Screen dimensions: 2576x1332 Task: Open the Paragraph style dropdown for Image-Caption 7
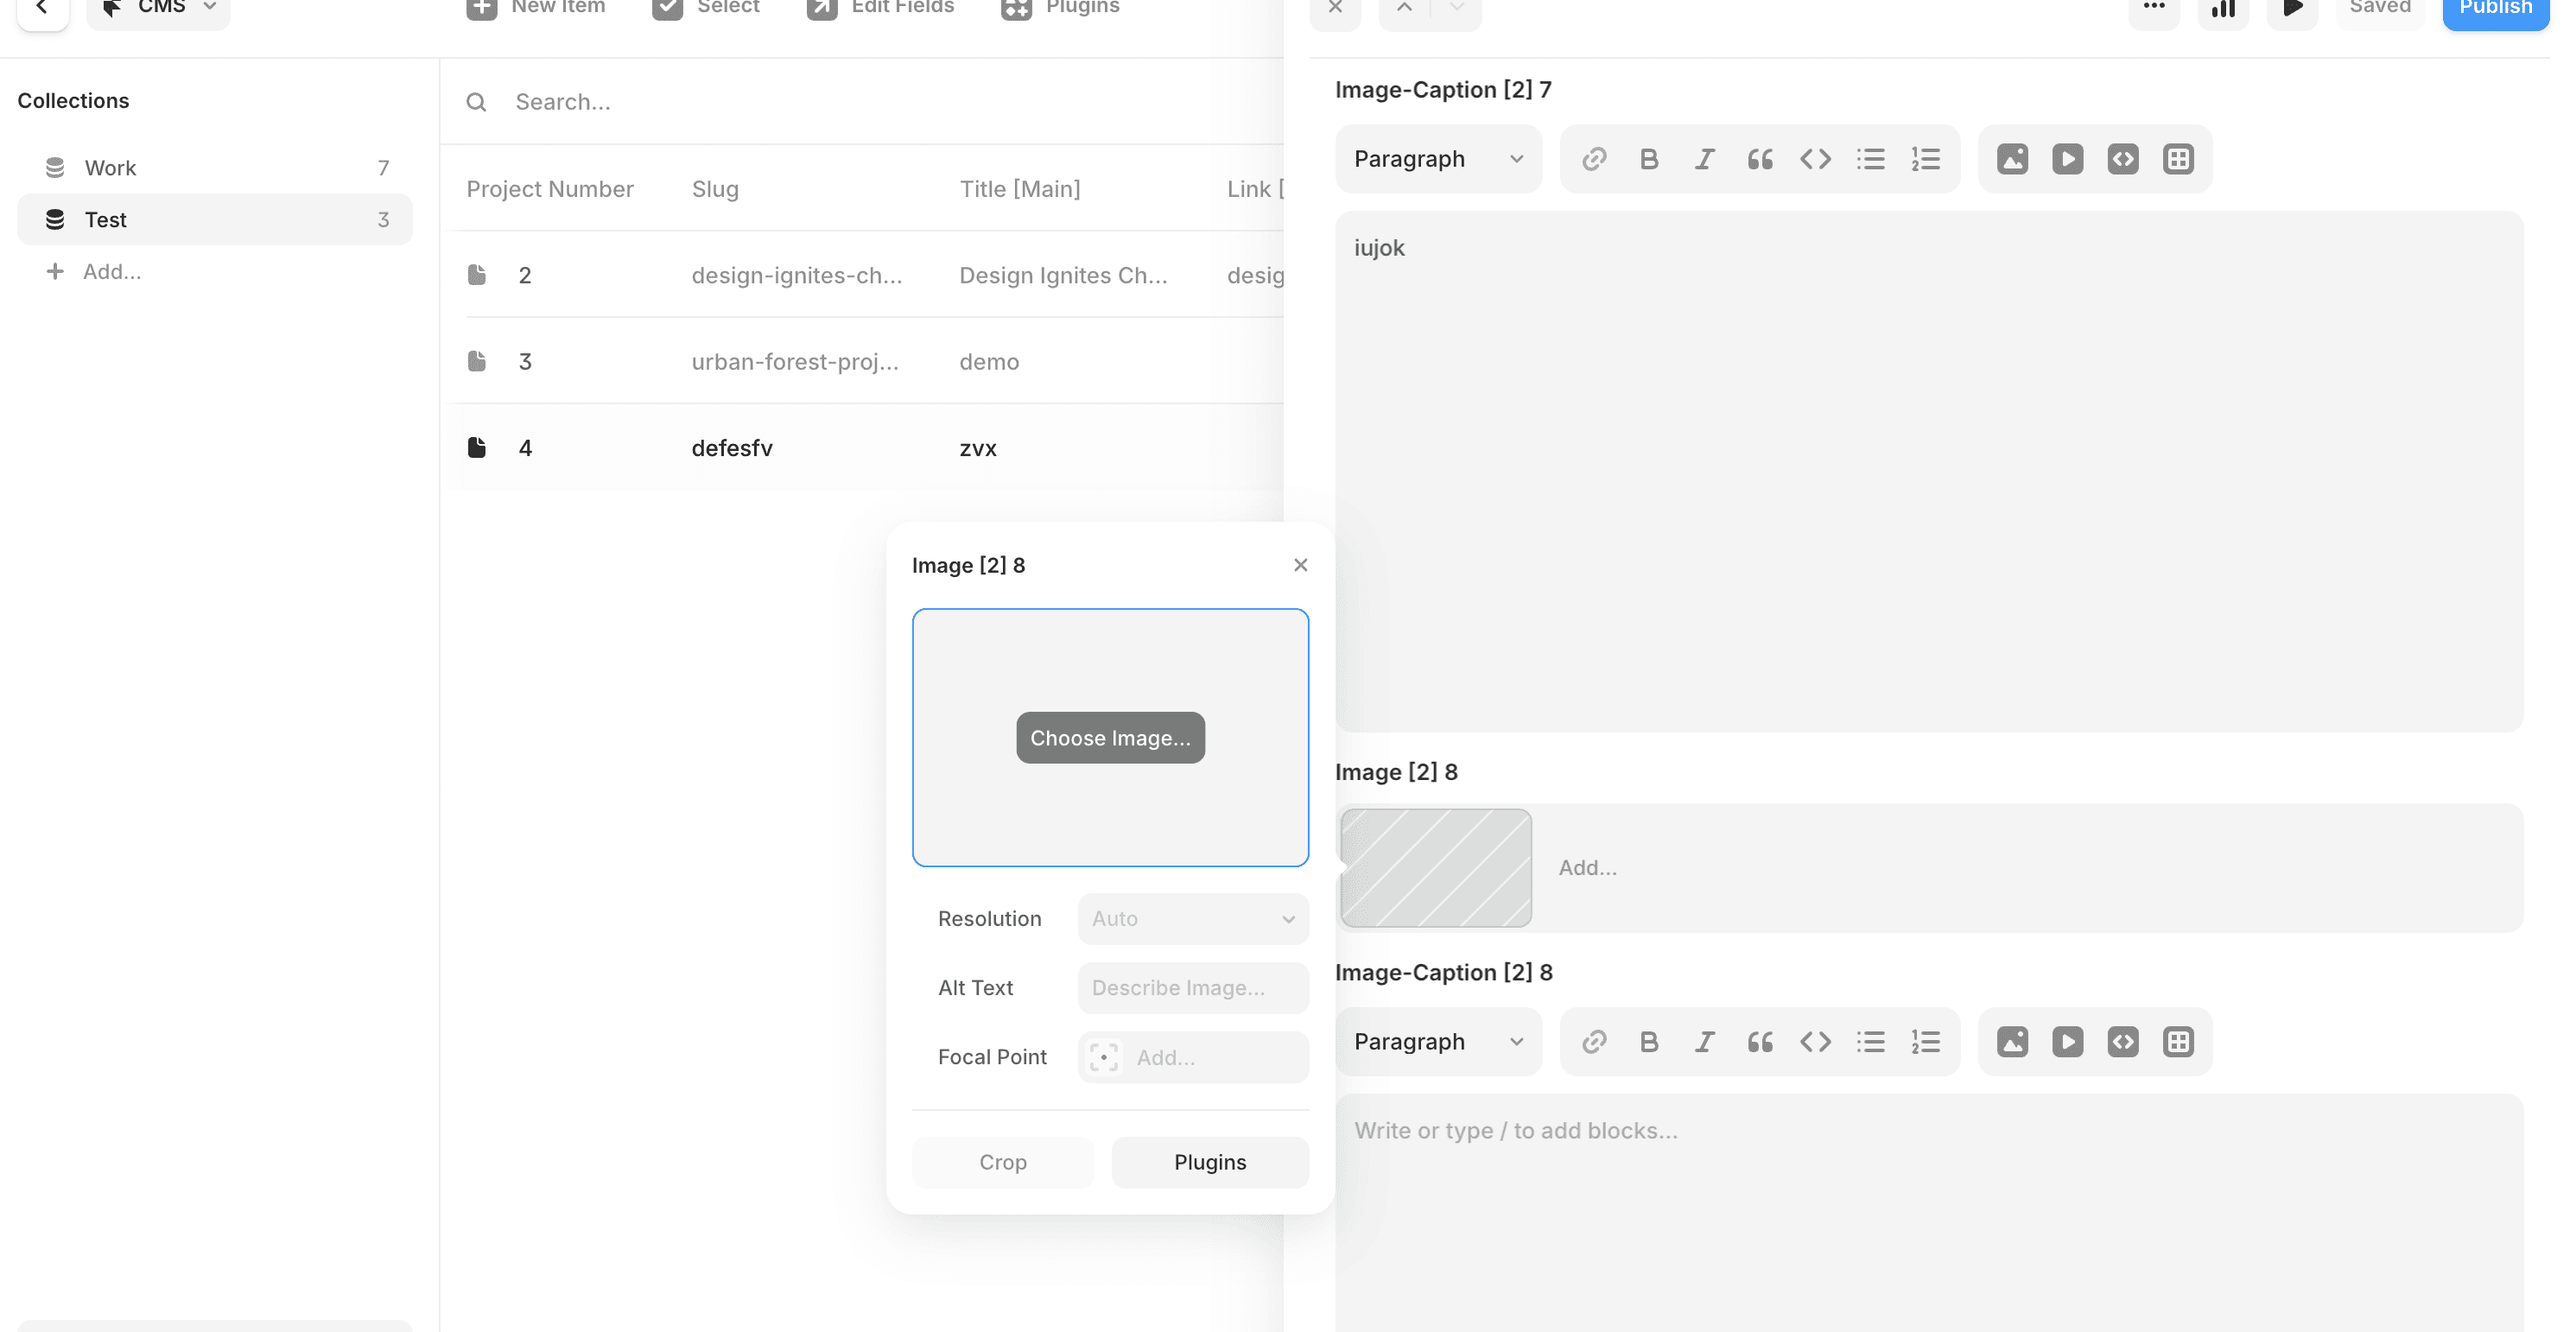(x=1437, y=159)
